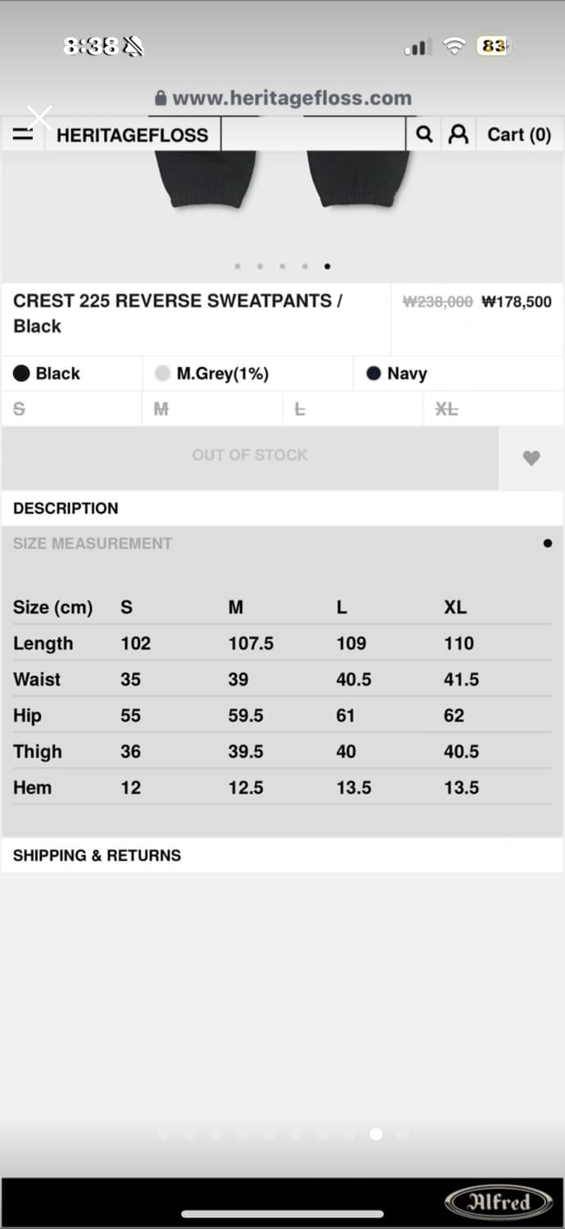Add item to wishlist heart icon
Image resolution: width=565 pixels, height=1229 pixels.
coord(531,458)
